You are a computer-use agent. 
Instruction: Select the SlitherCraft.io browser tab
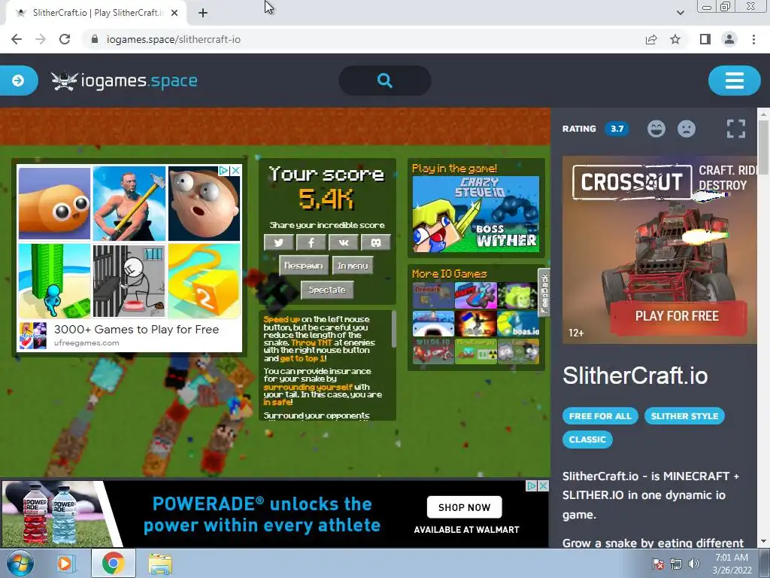click(x=96, y=13)
